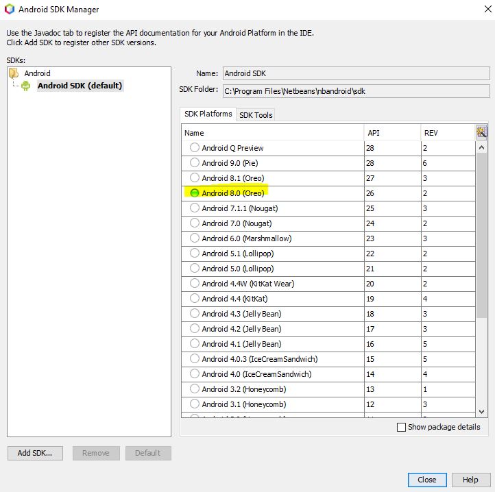Click the SDK Folder path field
The image size is (495, 492).
pos(356,91)
